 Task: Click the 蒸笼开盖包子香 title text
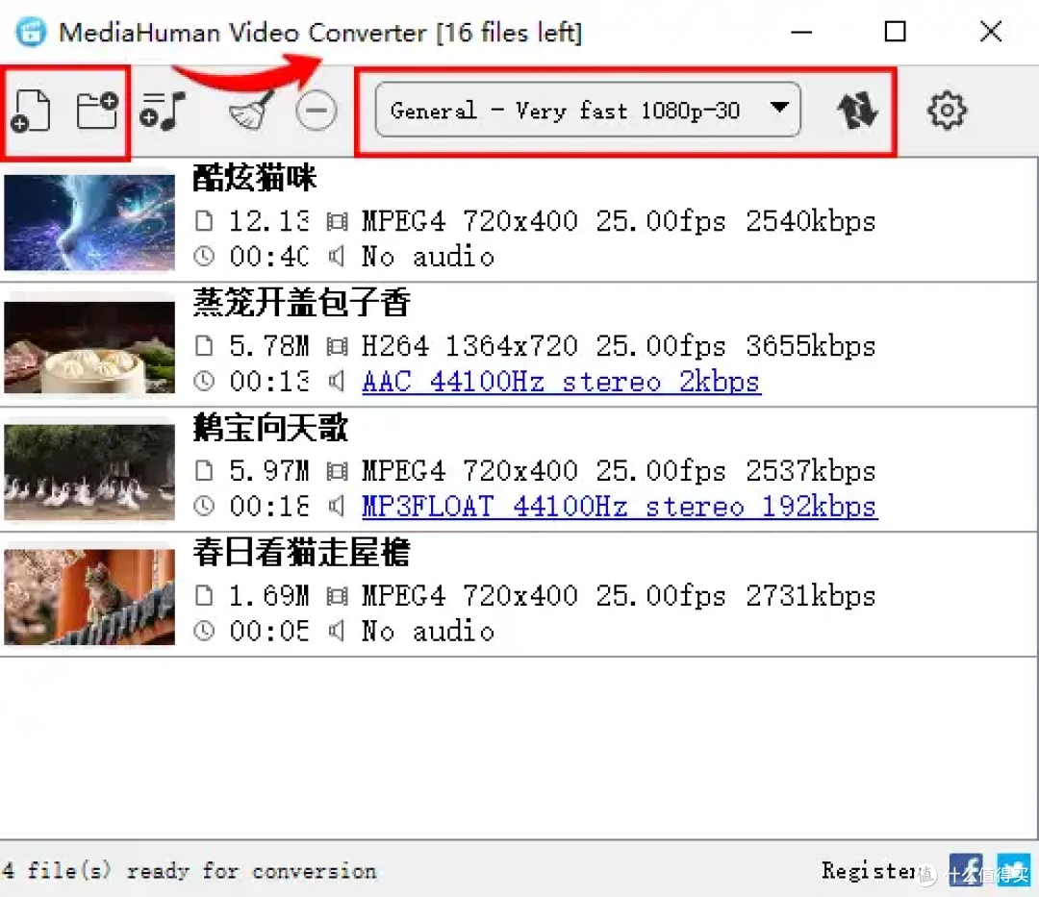pyautogui.click(x=301, y=303)
